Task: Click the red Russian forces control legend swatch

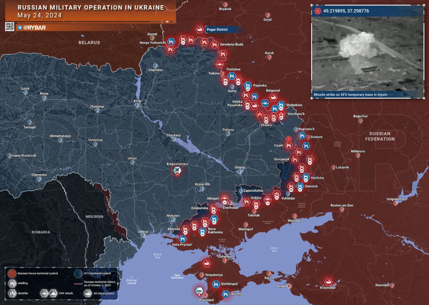Action: [12, 273]
